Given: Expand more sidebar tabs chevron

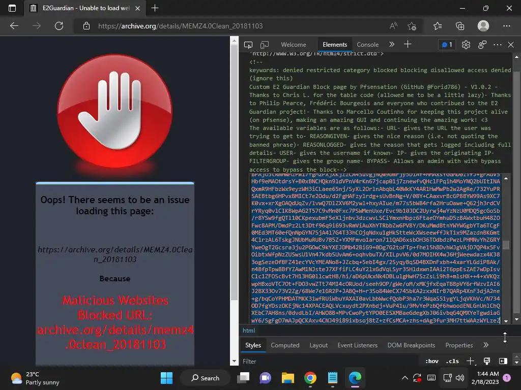Looking at the screenshot, I should [486, 345].
